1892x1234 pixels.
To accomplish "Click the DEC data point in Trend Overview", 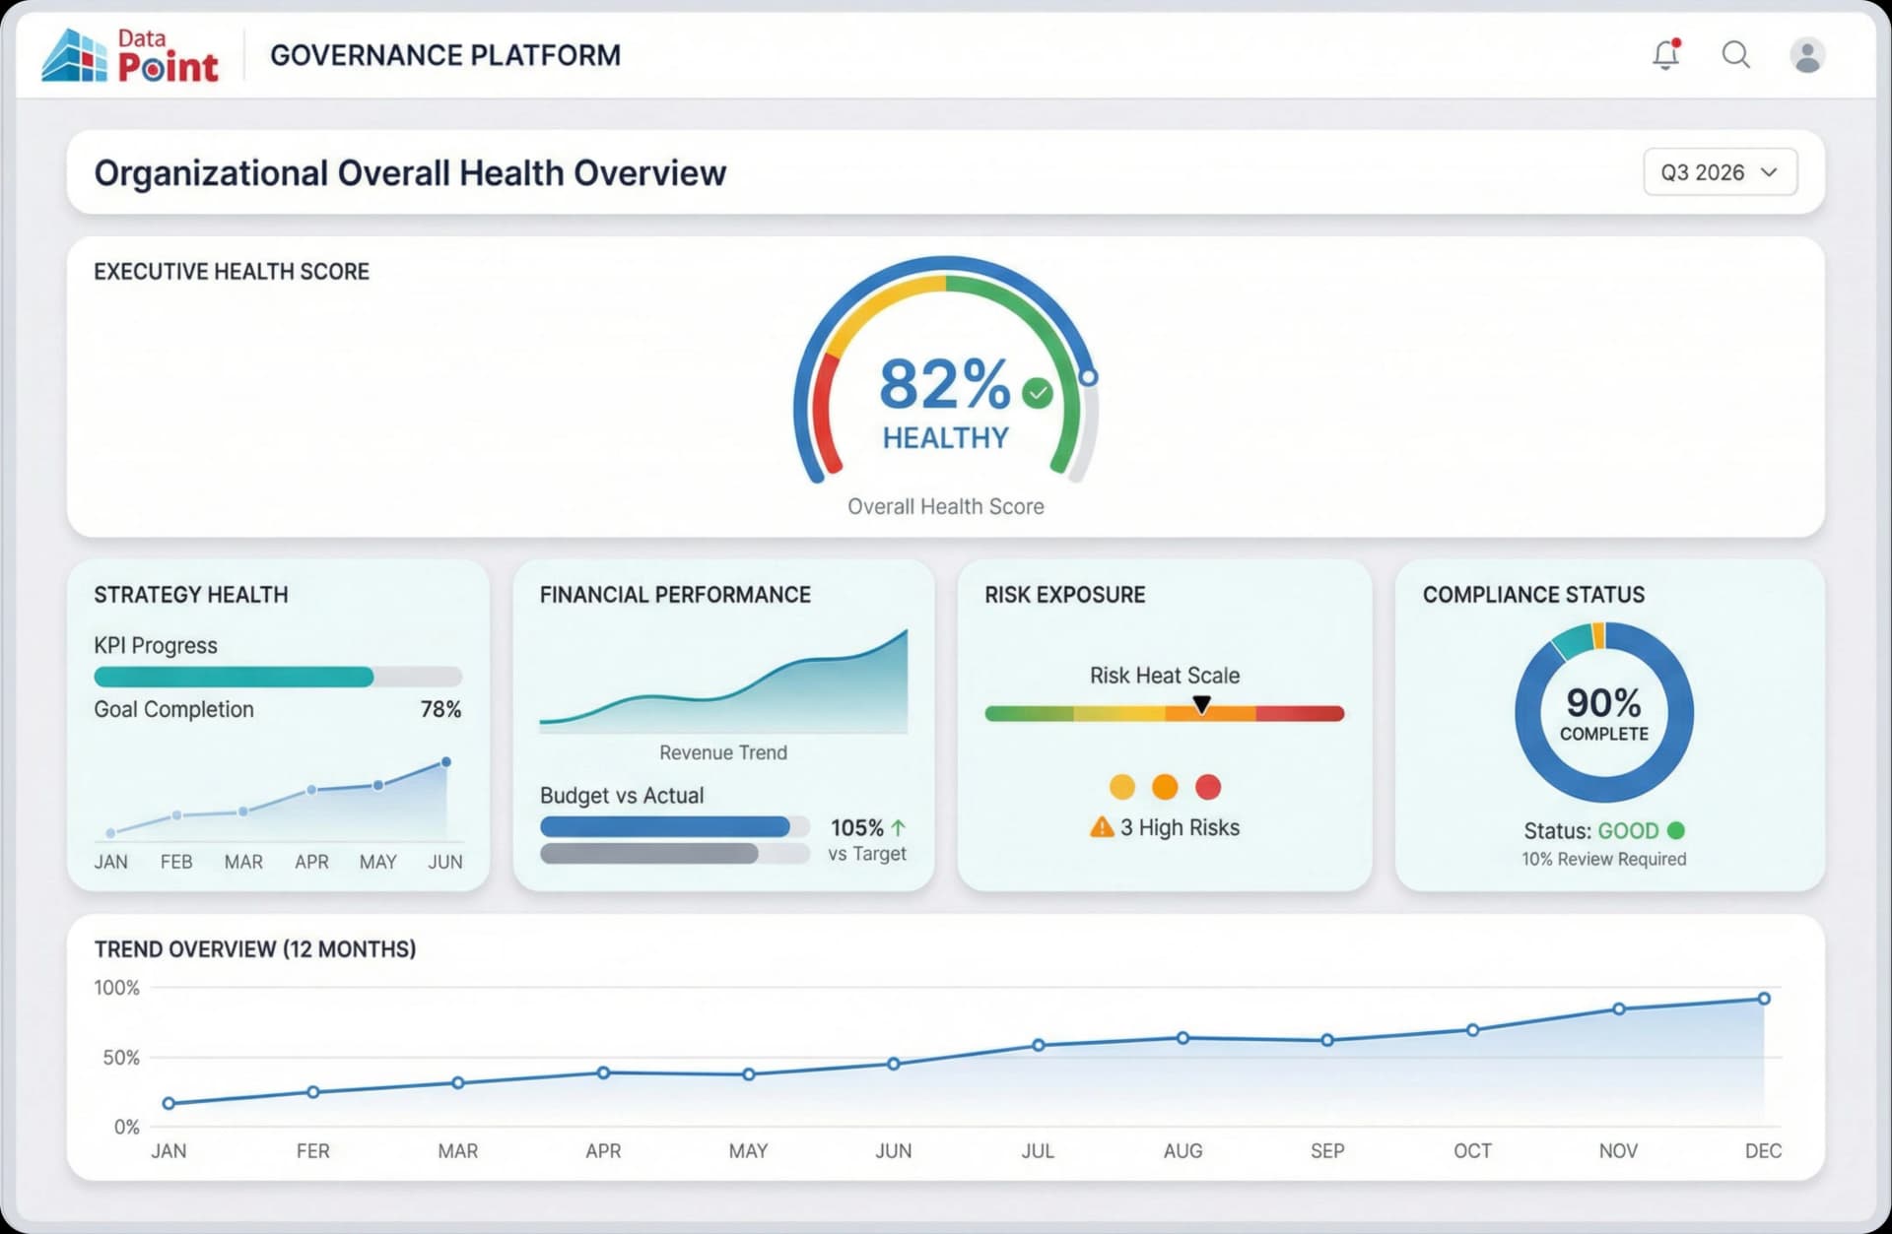I will pyautogui.click(x=1764, y=999).
